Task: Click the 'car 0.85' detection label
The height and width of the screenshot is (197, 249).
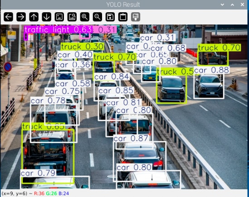Action: [x=116, y=91]
